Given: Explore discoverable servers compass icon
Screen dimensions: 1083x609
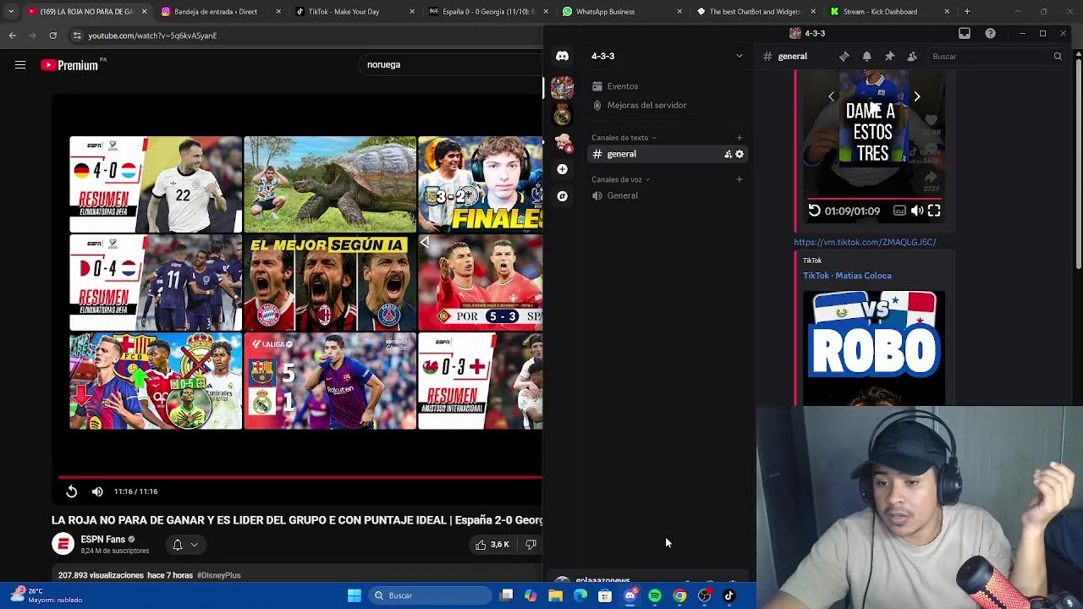Looking at the screenshot, I should click(562, 196).
